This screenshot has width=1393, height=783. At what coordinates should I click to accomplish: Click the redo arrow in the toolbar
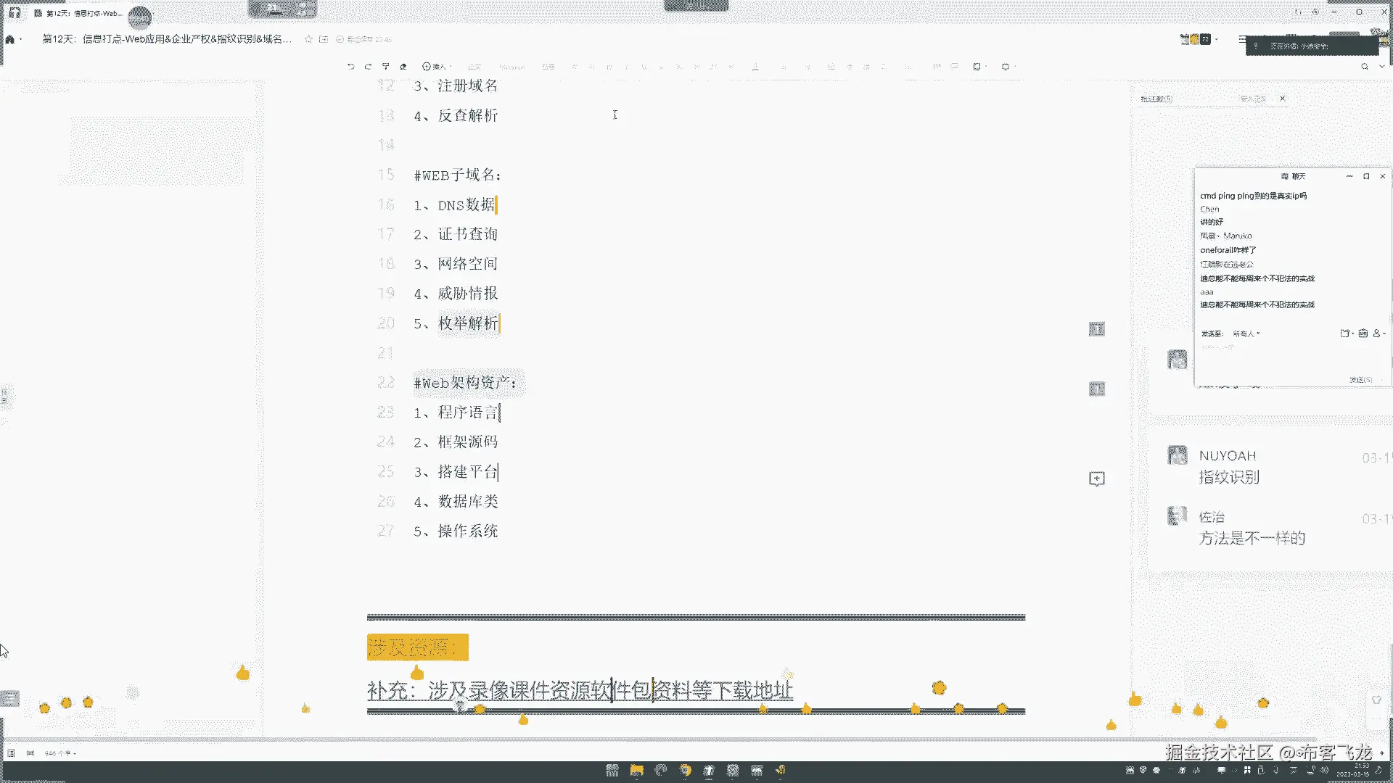368,67
